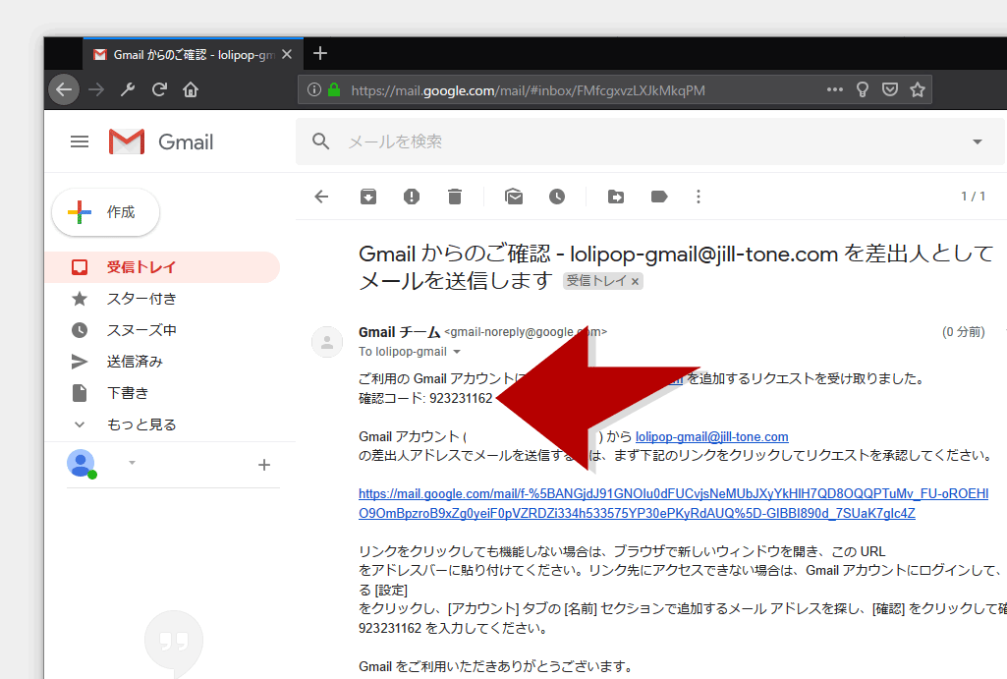Open a new browser tab
Viewport: 1007px width, 679px height.
320,53
